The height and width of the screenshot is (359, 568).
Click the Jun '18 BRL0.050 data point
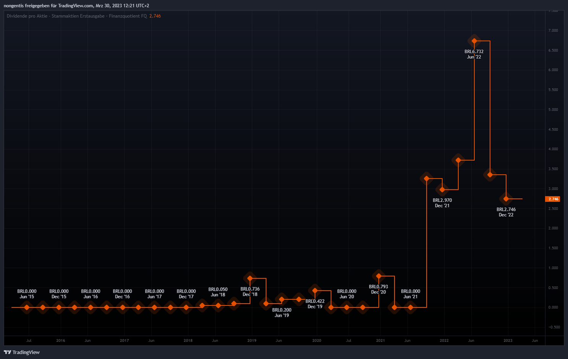click(x=218, y=305)
